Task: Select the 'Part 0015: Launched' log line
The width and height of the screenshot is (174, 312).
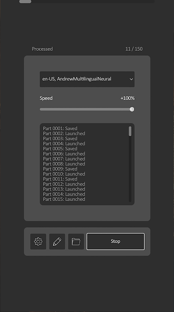Action: click(64, 199)
